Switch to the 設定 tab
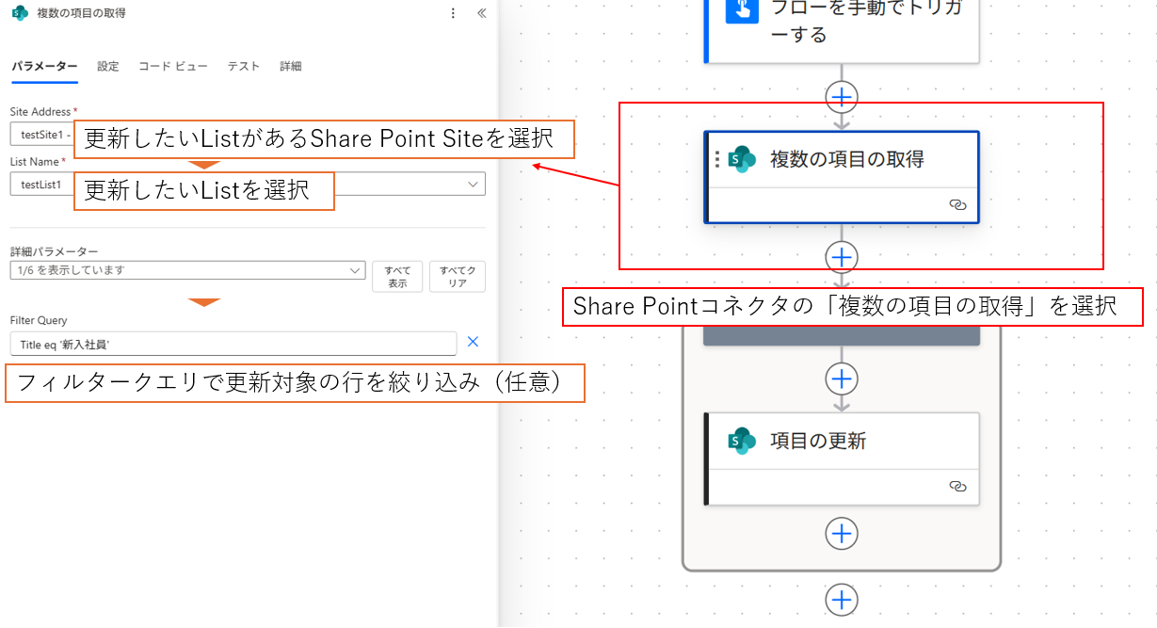1157x628 pixels. pos(107,66)
